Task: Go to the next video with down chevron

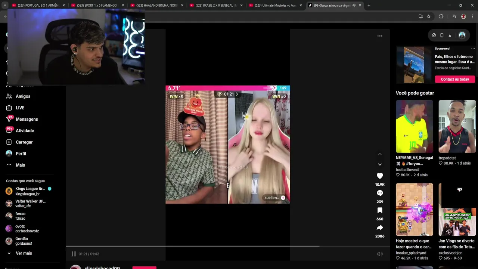Action: click(x=380, y=164)
